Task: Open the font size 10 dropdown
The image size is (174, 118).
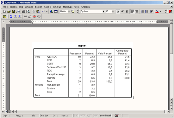Action: point(113,11)
